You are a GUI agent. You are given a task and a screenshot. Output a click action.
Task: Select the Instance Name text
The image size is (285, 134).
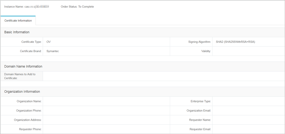coord(27,7)
